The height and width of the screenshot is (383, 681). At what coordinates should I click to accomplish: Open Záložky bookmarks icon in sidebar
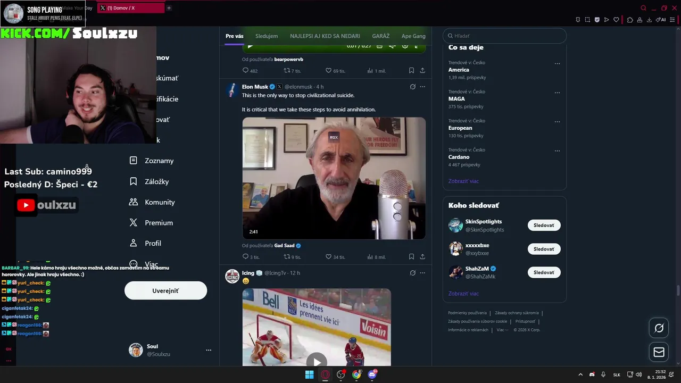click(134, 181)
